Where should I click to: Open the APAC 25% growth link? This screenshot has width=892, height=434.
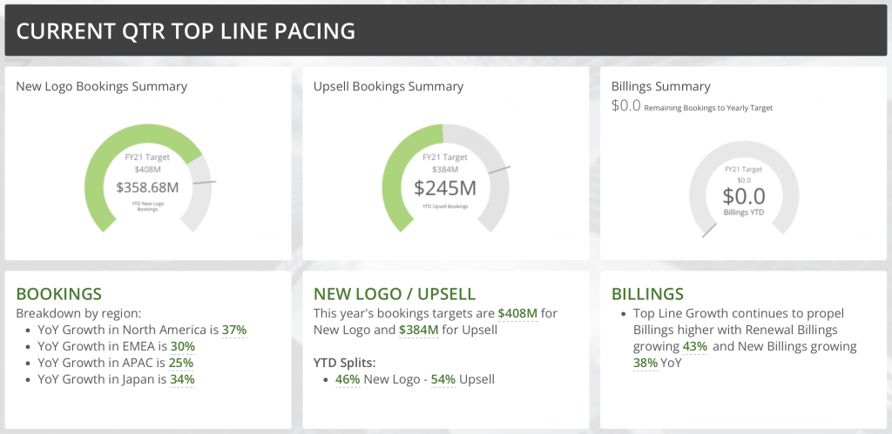pyautogui.click(x=181, y=363)
